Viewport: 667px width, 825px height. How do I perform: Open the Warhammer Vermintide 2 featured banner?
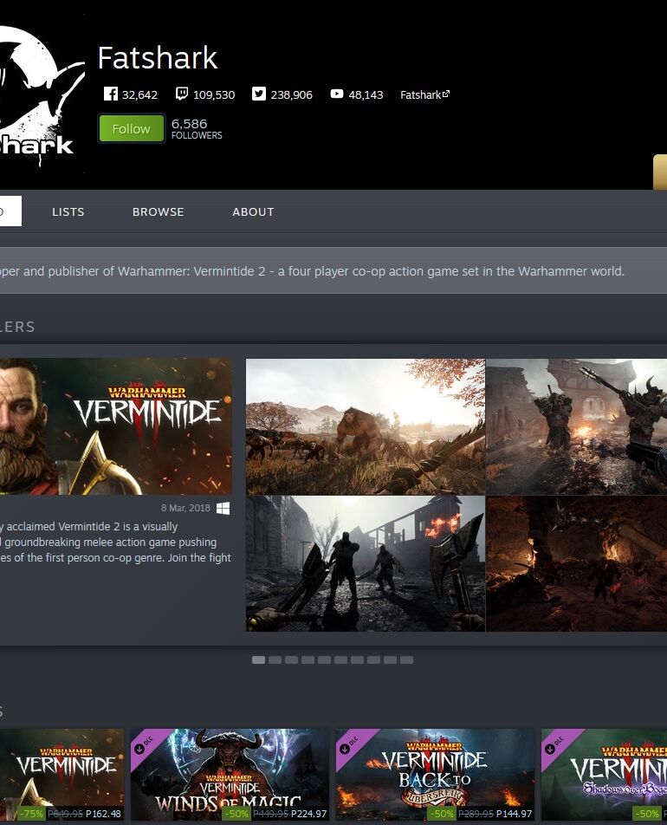116,426
